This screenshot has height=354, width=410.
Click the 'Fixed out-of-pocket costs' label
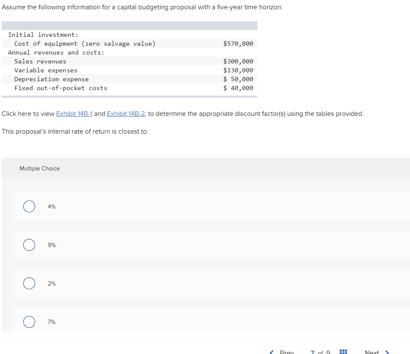coord(61,88)
